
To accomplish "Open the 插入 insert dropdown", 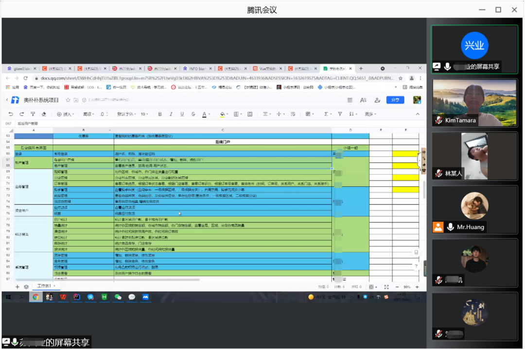I will [65, 114].
